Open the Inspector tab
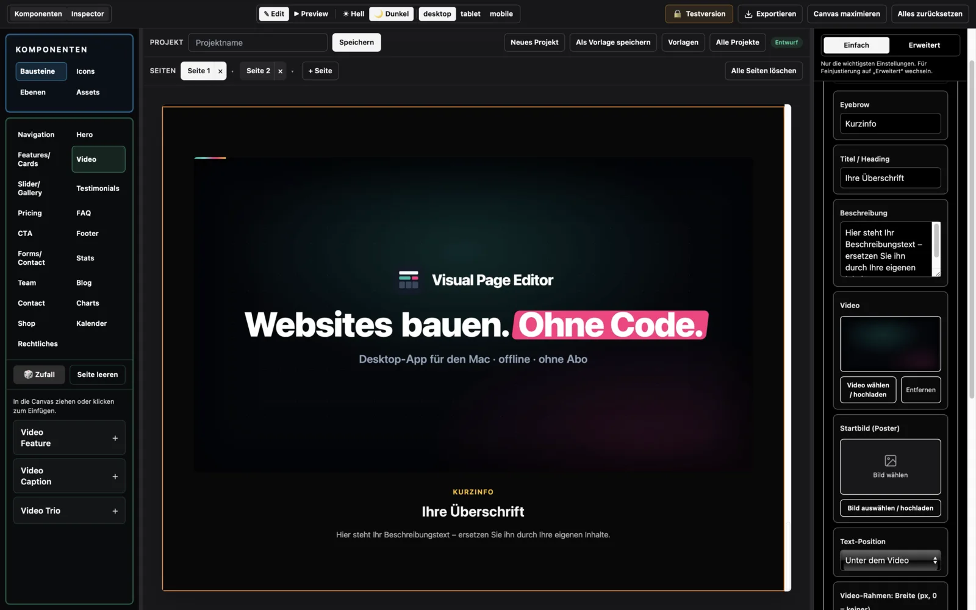The width and height of the screenshot is (976, 610). [88, 13]
